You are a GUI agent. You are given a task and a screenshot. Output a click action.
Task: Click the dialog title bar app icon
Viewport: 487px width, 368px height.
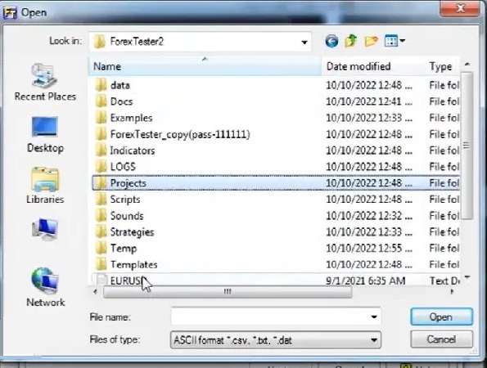pyautogui.click(x=10, y=12)
